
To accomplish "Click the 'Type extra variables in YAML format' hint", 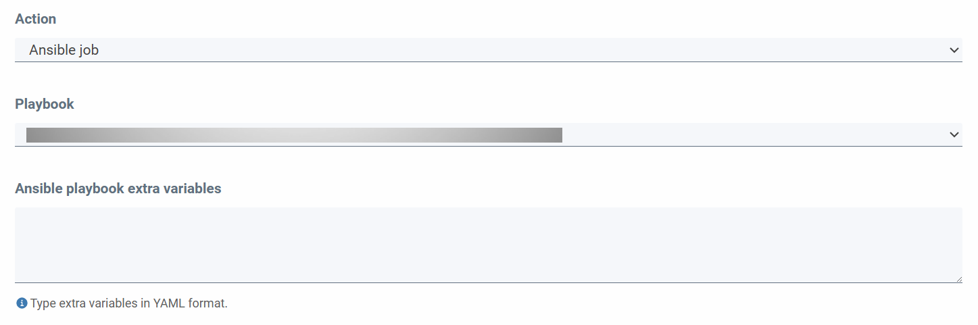I will coord(129,303).
